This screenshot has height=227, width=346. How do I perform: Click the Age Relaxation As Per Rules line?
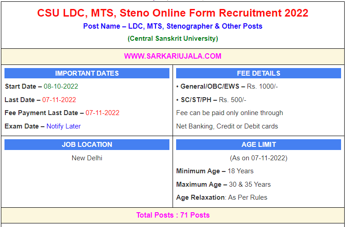pyautogui.click(x=221, y=197)
